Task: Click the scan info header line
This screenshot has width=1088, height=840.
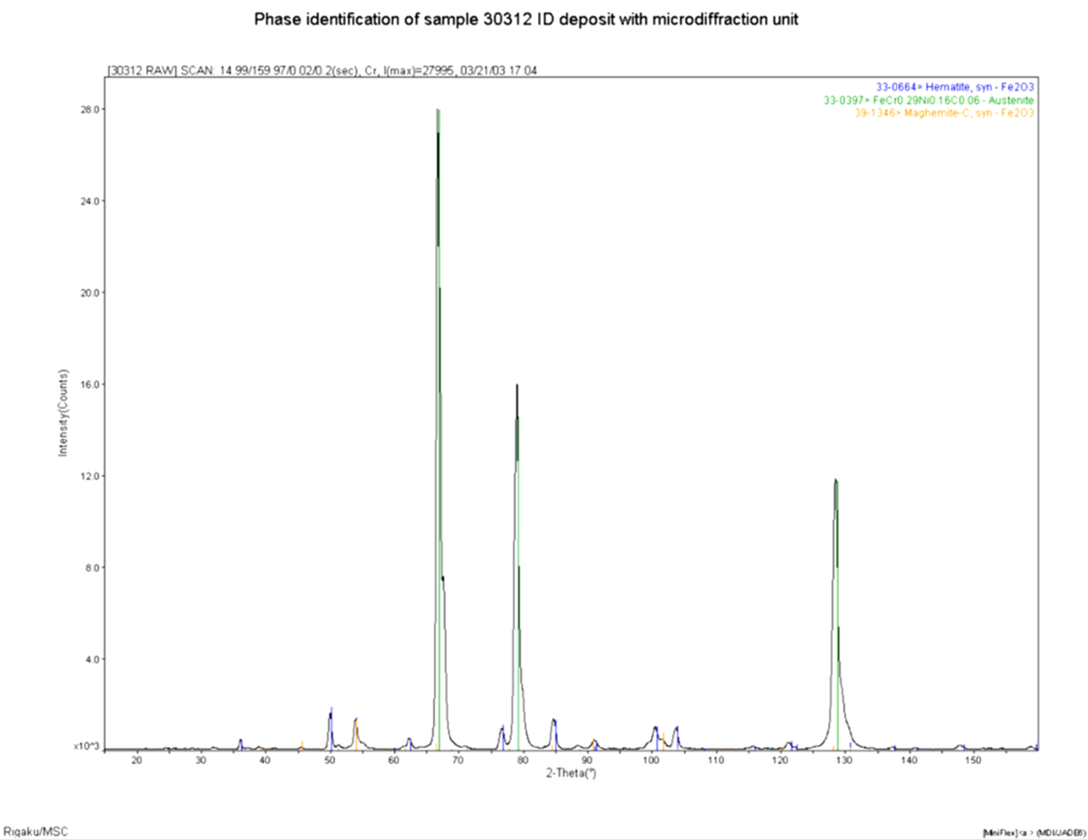Action: point(322,70)
